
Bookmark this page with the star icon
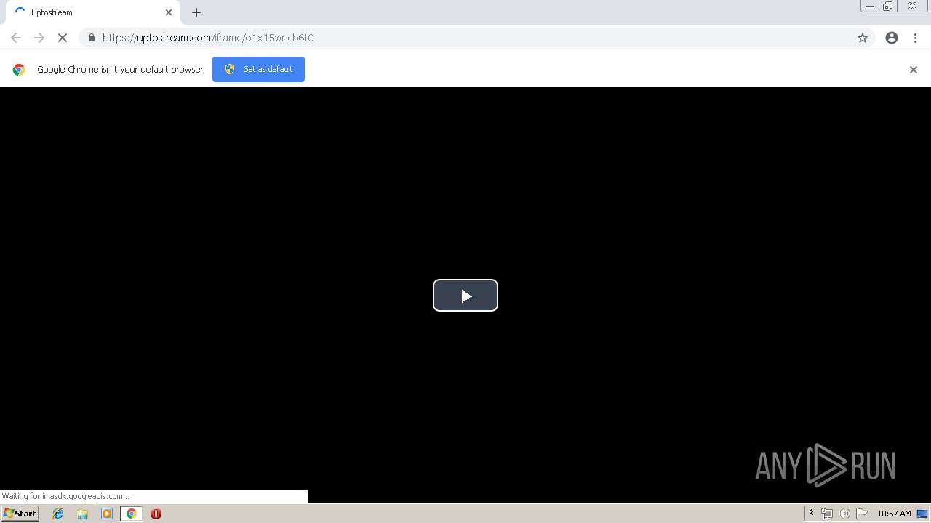point(863,38)
